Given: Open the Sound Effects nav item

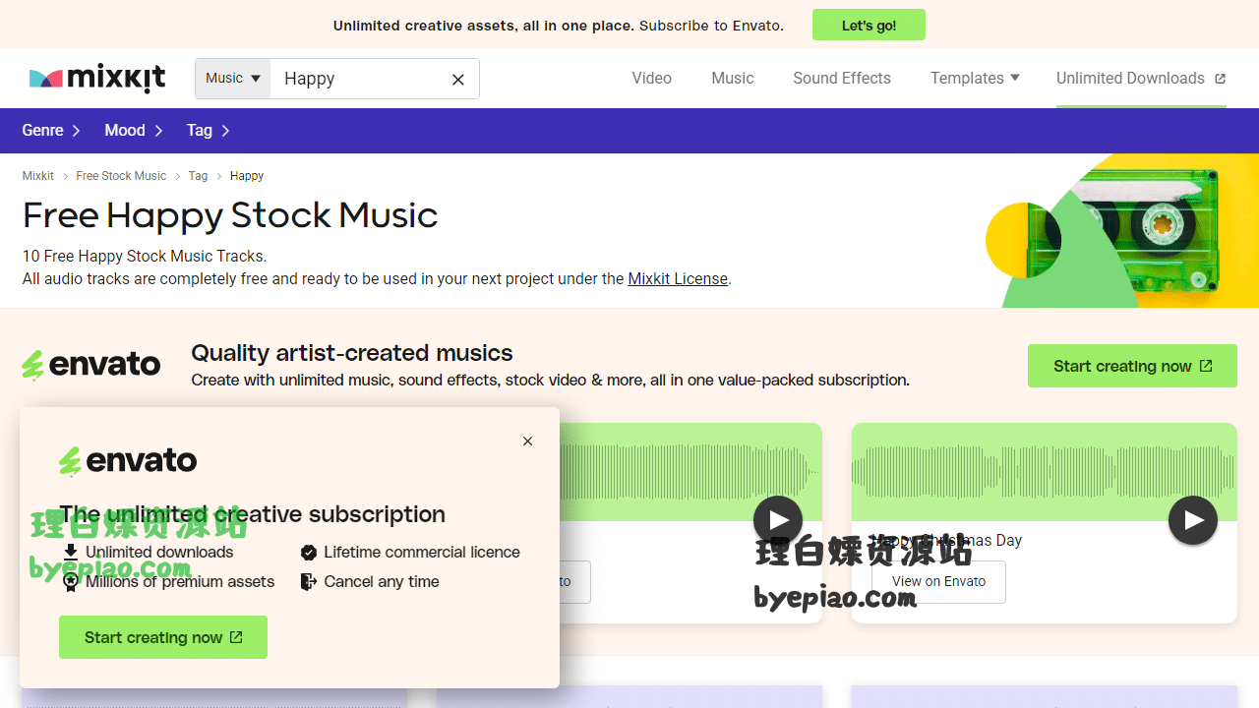Looking at the screenshot, I should click(842, 79).
